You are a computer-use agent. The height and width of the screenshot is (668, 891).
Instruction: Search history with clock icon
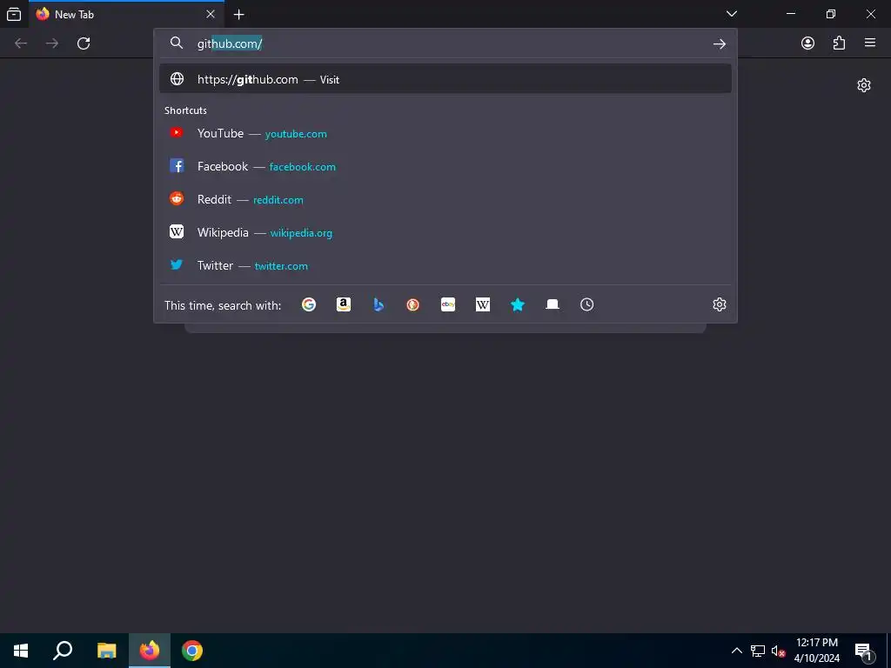tap(587, 304)
